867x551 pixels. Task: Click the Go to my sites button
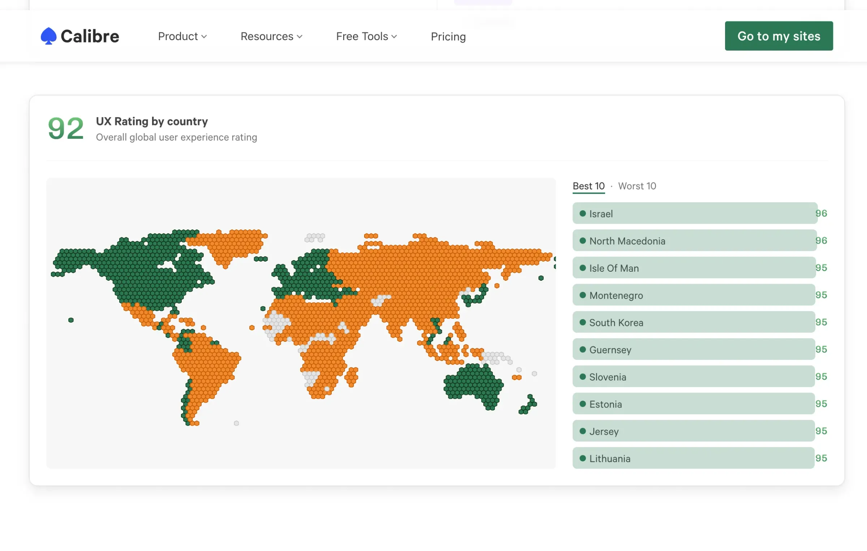pyautogui.click(x=779, y=36)
